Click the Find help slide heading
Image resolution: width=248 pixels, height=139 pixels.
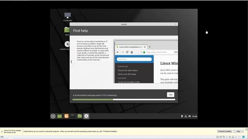coord(81,31)
